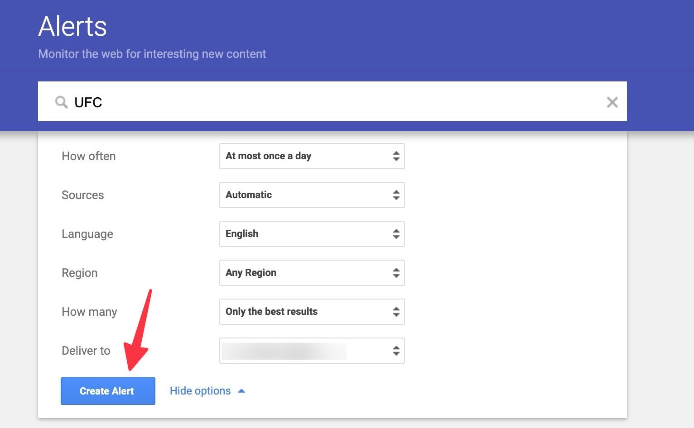The image size is (694, 428).
Task: Open the Language dropdown set to English
Action: click(x=312, y=234)
